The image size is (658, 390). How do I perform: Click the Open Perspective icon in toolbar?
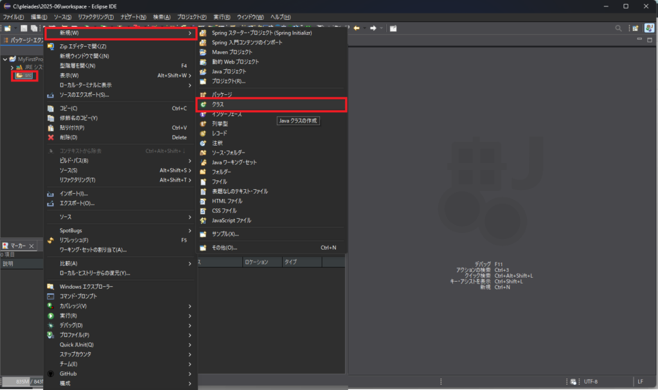(634, 28)
